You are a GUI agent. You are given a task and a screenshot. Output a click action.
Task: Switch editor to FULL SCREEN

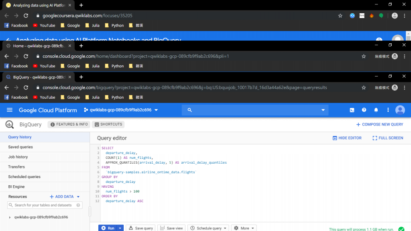click(x=388, y=138)
